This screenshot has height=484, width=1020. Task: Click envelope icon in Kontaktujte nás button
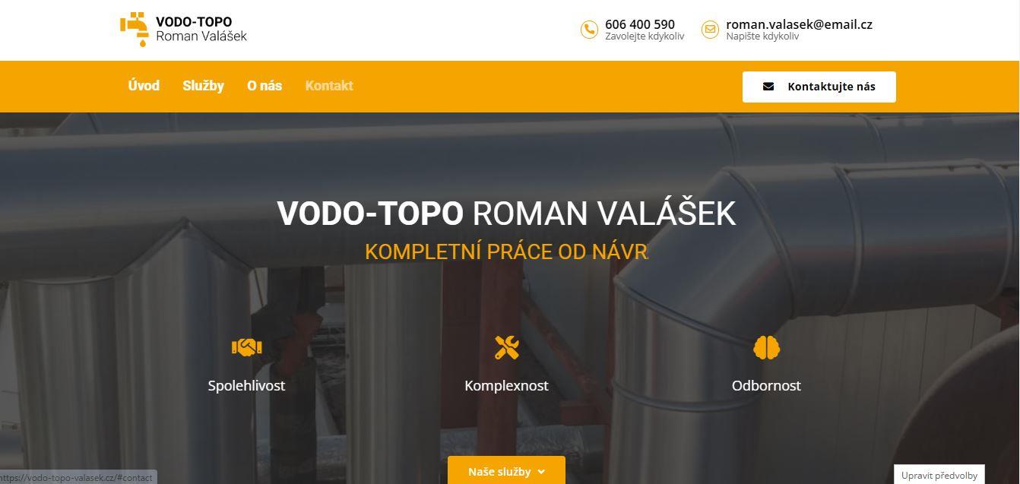tap(768, 87)
